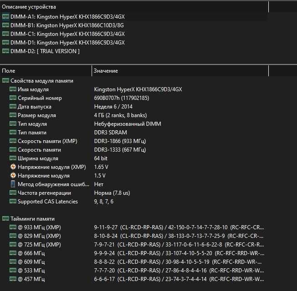
Task: Select the @ 533 МГц row label
Action: [x=31, y=271]
